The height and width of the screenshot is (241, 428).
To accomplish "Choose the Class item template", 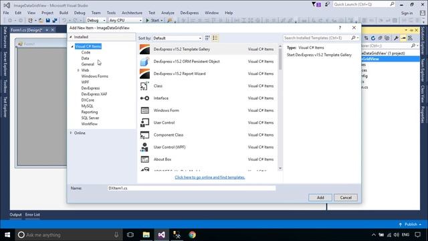I will [x=208, y=86].
